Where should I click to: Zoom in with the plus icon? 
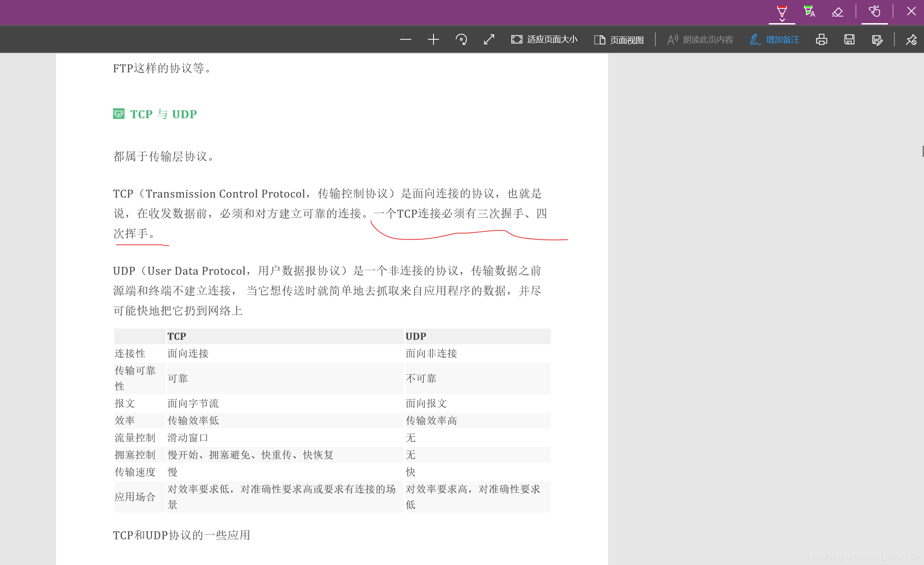point(434,40)
